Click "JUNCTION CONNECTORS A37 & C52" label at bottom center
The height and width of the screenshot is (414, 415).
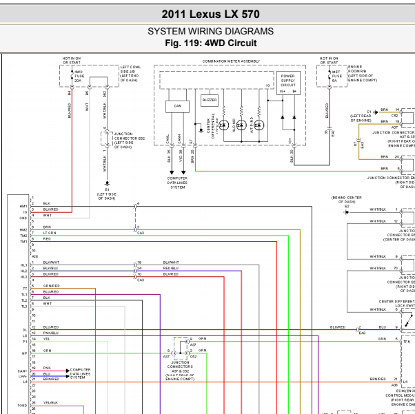point(180,371)
